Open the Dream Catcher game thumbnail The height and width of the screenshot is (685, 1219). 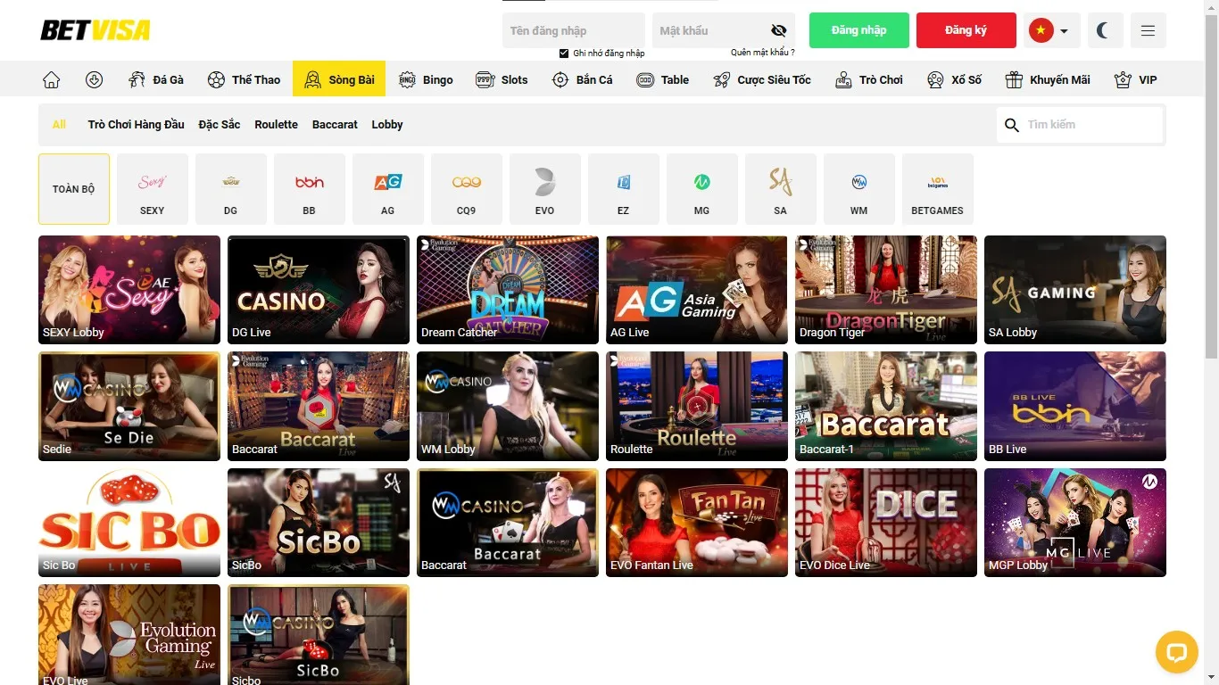508,290
